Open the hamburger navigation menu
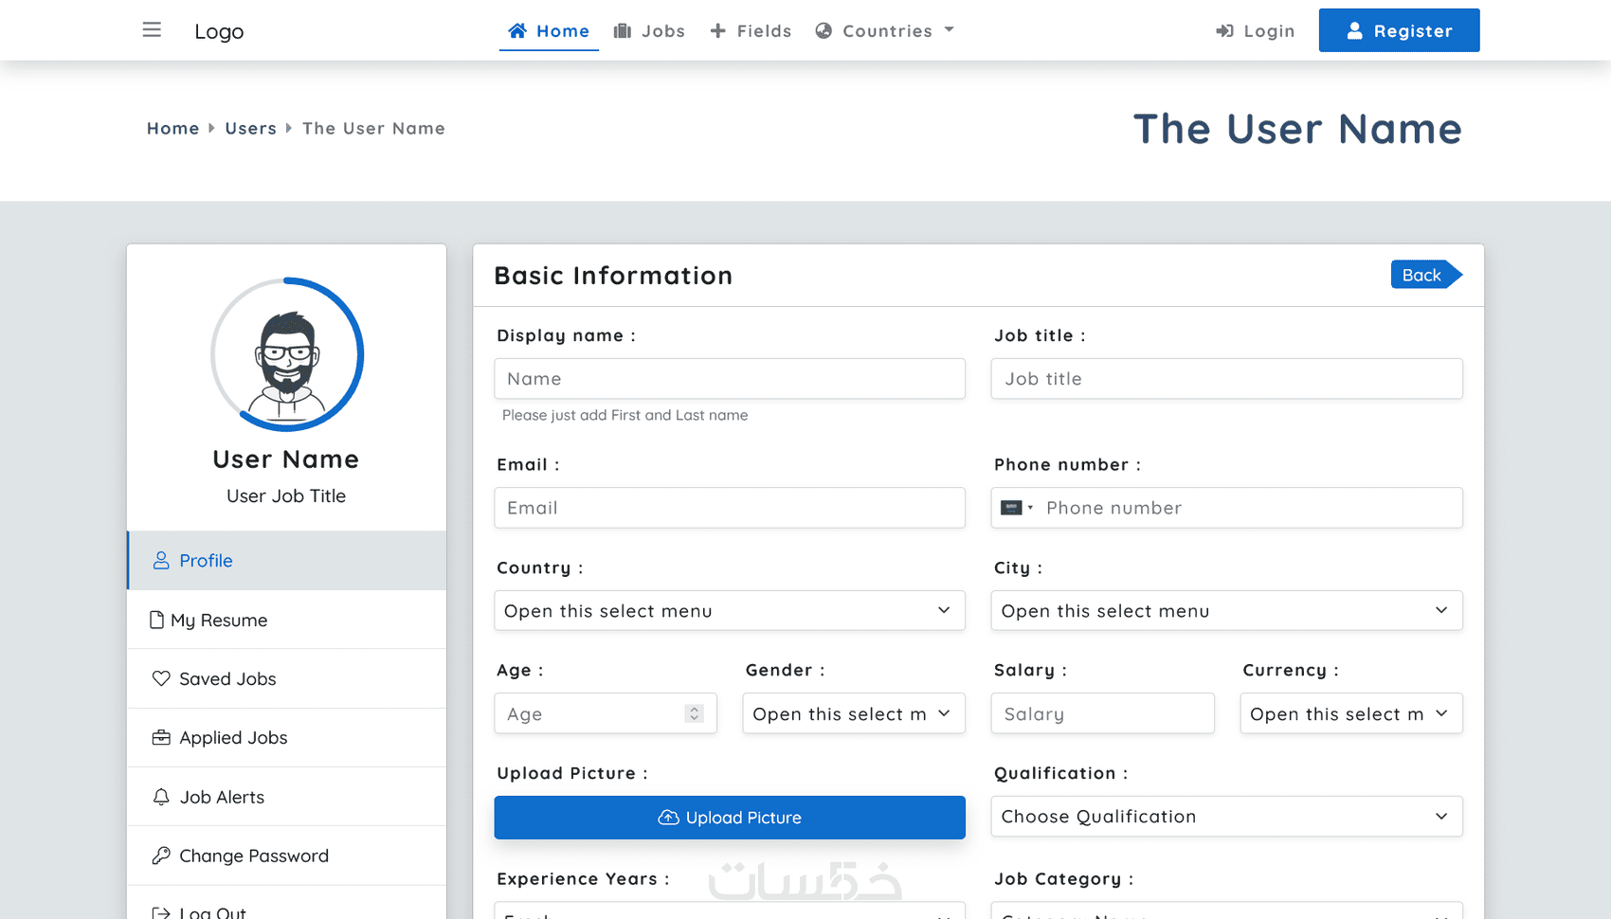This screenshot has width=1611, height=919. pos(152,29)
